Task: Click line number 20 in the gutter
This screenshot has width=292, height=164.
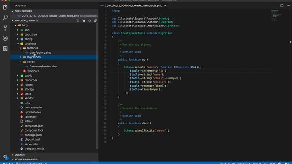Action: [105, 82]
